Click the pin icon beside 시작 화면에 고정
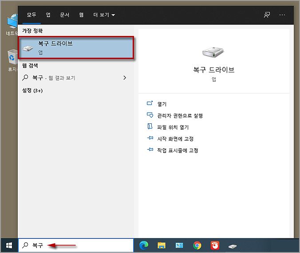Screen dimensions: 300x253 pos(150,138)
